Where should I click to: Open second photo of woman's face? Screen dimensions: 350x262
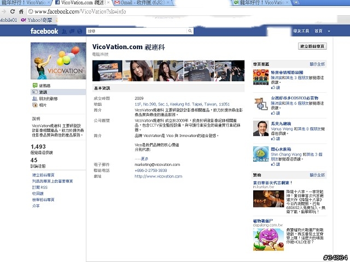click(x=138, y=70)
